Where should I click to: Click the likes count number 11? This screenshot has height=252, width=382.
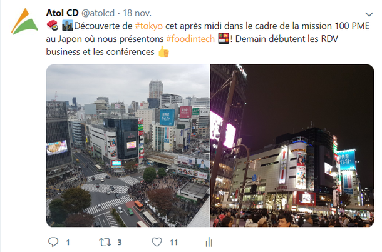[173, 243]
